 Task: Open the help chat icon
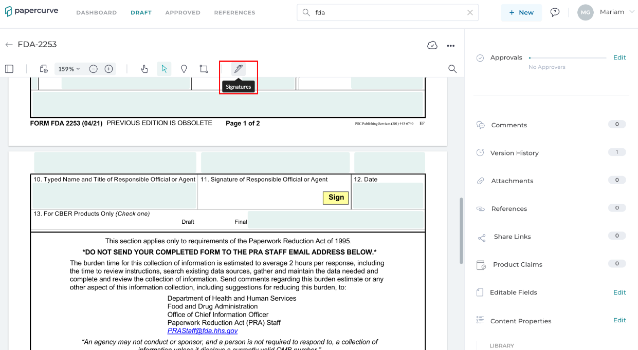pyautogui.click(x=555, y=12)
